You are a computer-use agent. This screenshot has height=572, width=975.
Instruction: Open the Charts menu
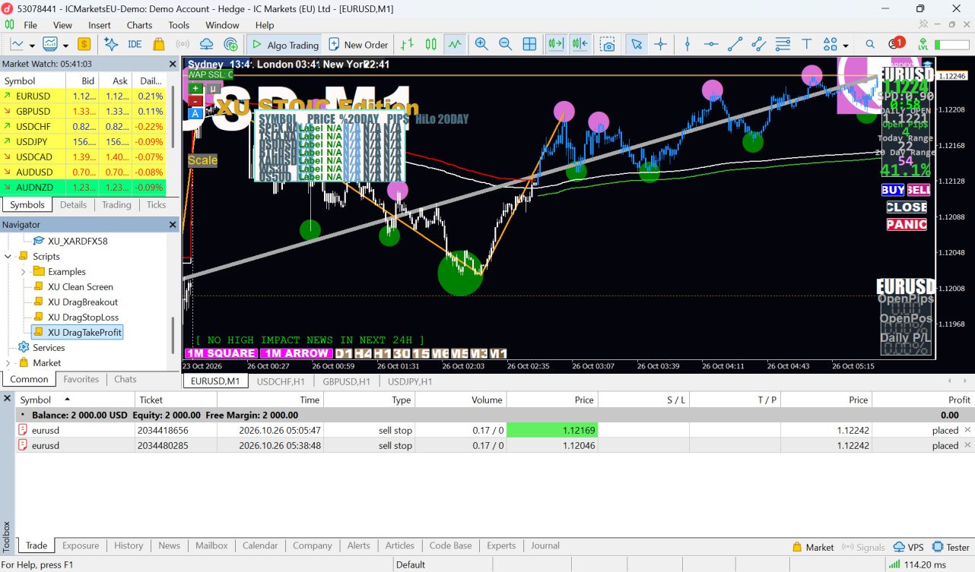click(139, 25)
